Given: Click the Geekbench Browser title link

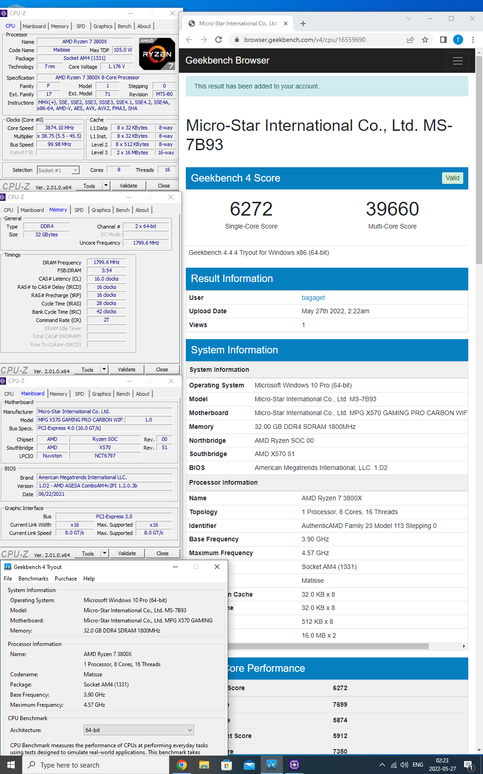Looking at the screenshot, I should click(x=227, y=60).
